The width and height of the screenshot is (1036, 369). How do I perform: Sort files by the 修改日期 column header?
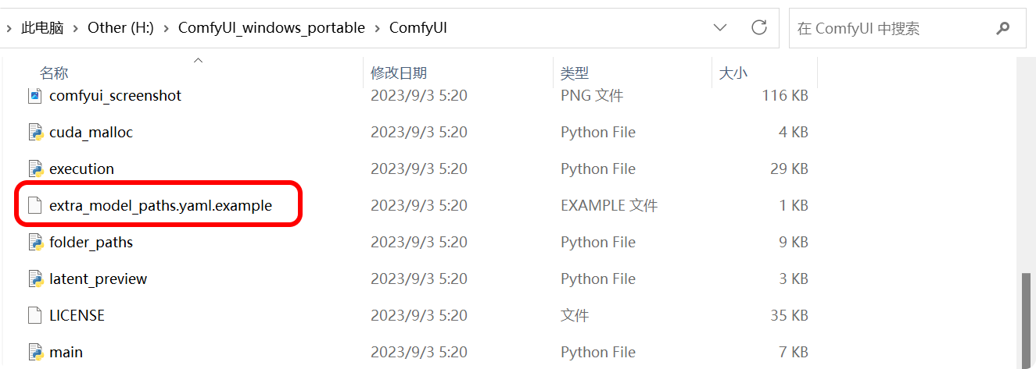pos(399,73)
